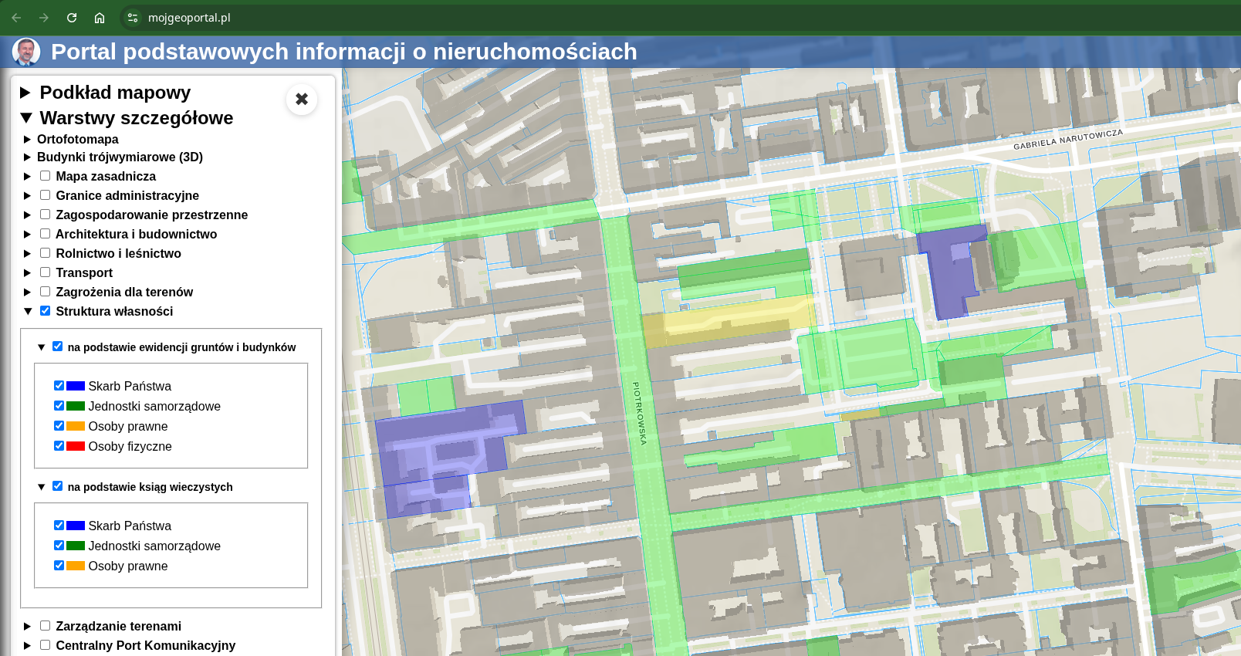Uncheck the Struktura własności layer
The image size is (1241, 656).
pos(46,311)
